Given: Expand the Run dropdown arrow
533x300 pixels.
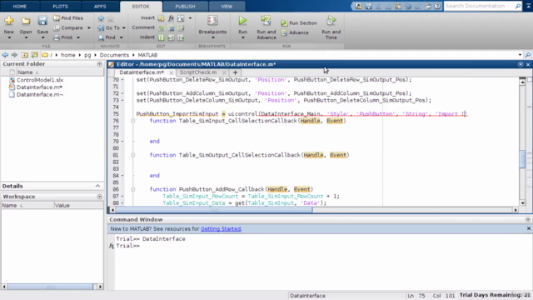Looking at the screenshot, I should click(242, 37).
